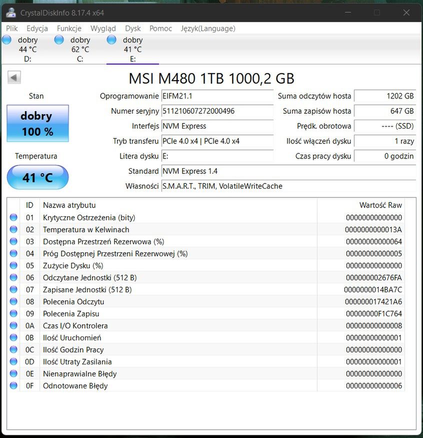
Task: Click the serial number field 511210607272000496
Action: tap(217, 111)
